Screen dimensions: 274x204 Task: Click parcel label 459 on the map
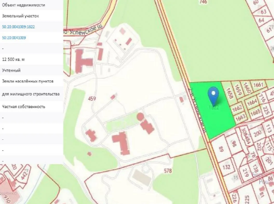[x=92, y=99]
